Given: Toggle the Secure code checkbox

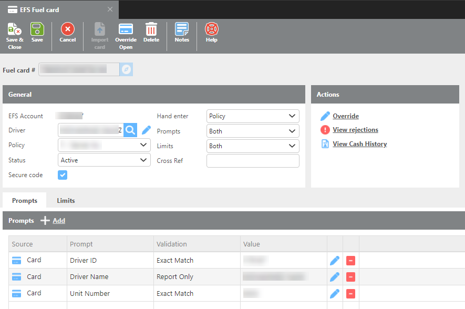Looking at the screenshot, I should tap(63, 175).
